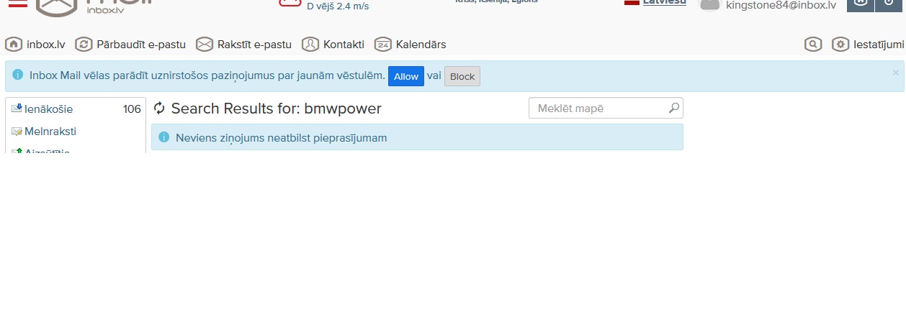Allow Inbox Mail notifications
This screenshot has width=906, height=327.
405,76
